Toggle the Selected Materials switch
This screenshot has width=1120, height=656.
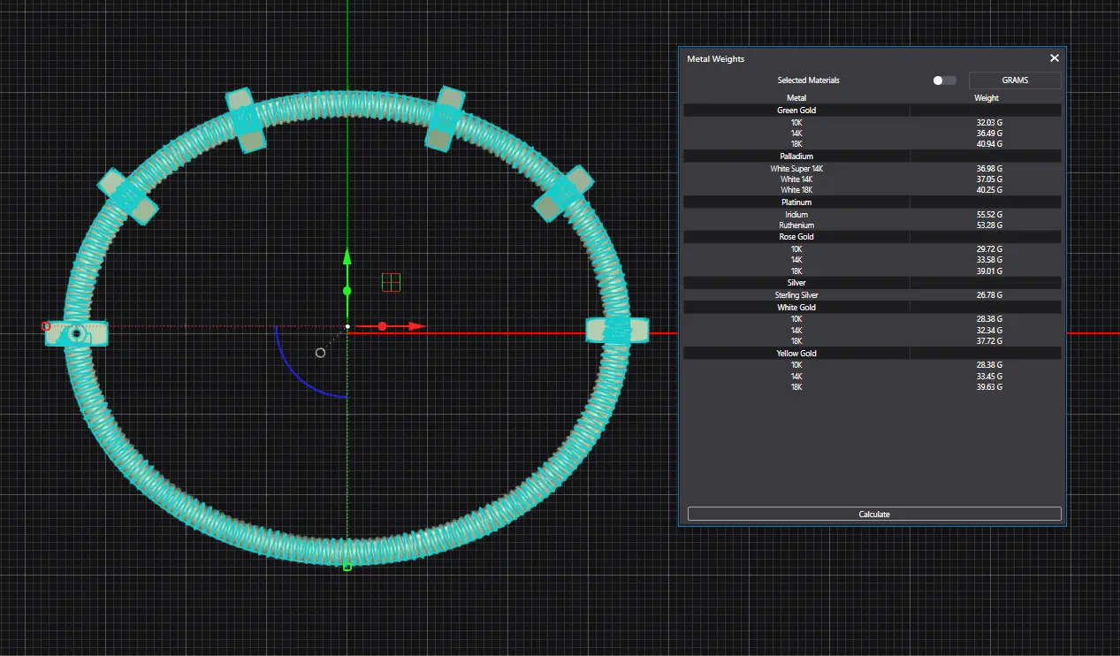pos(943,80)
